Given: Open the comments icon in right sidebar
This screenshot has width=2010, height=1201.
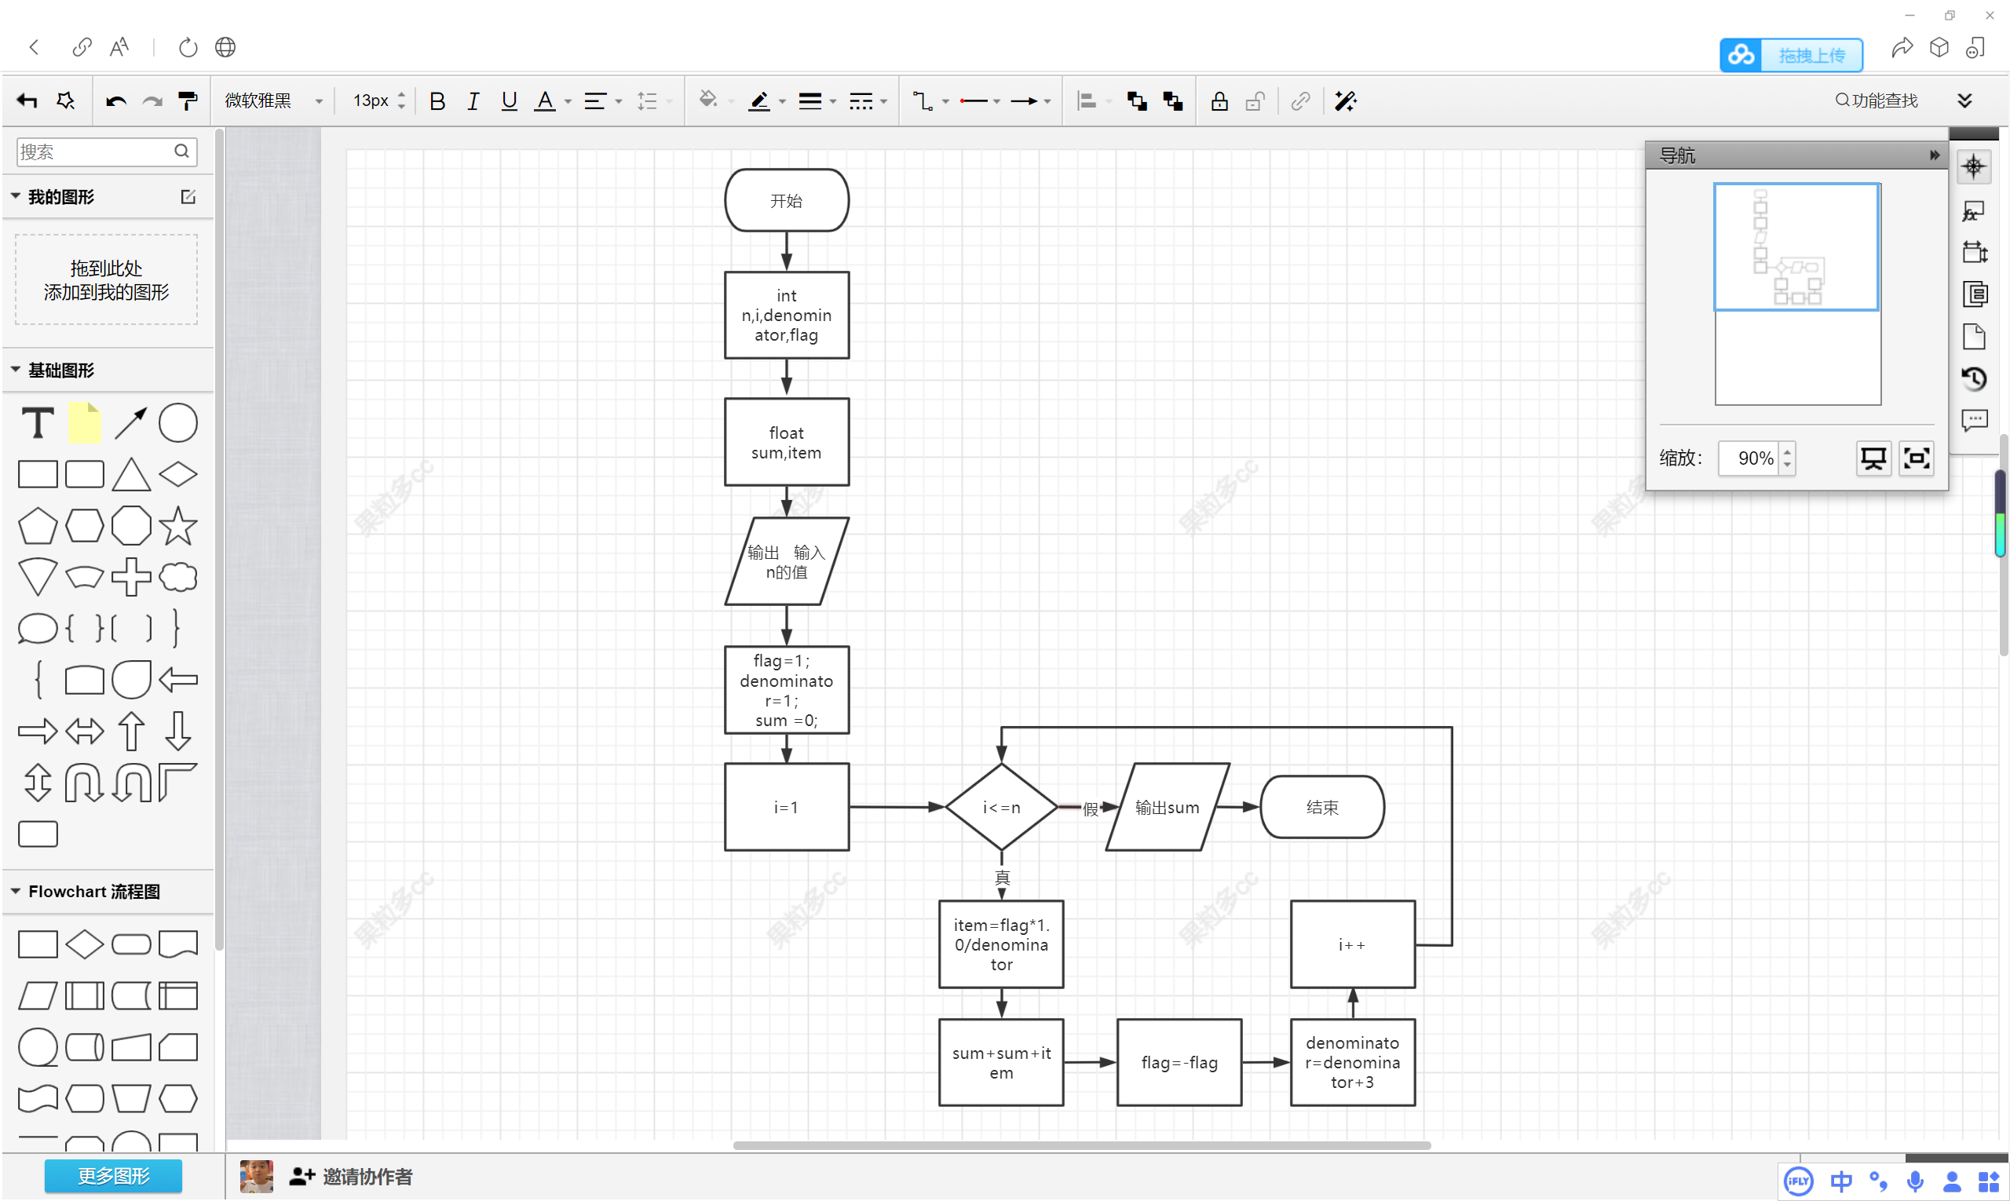Looking at the screenshot, I should point(1974,420).
